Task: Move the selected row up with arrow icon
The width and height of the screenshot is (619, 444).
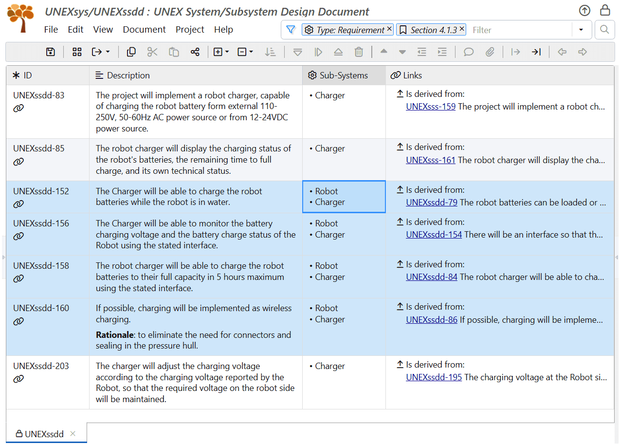Action: pos(383,52)
